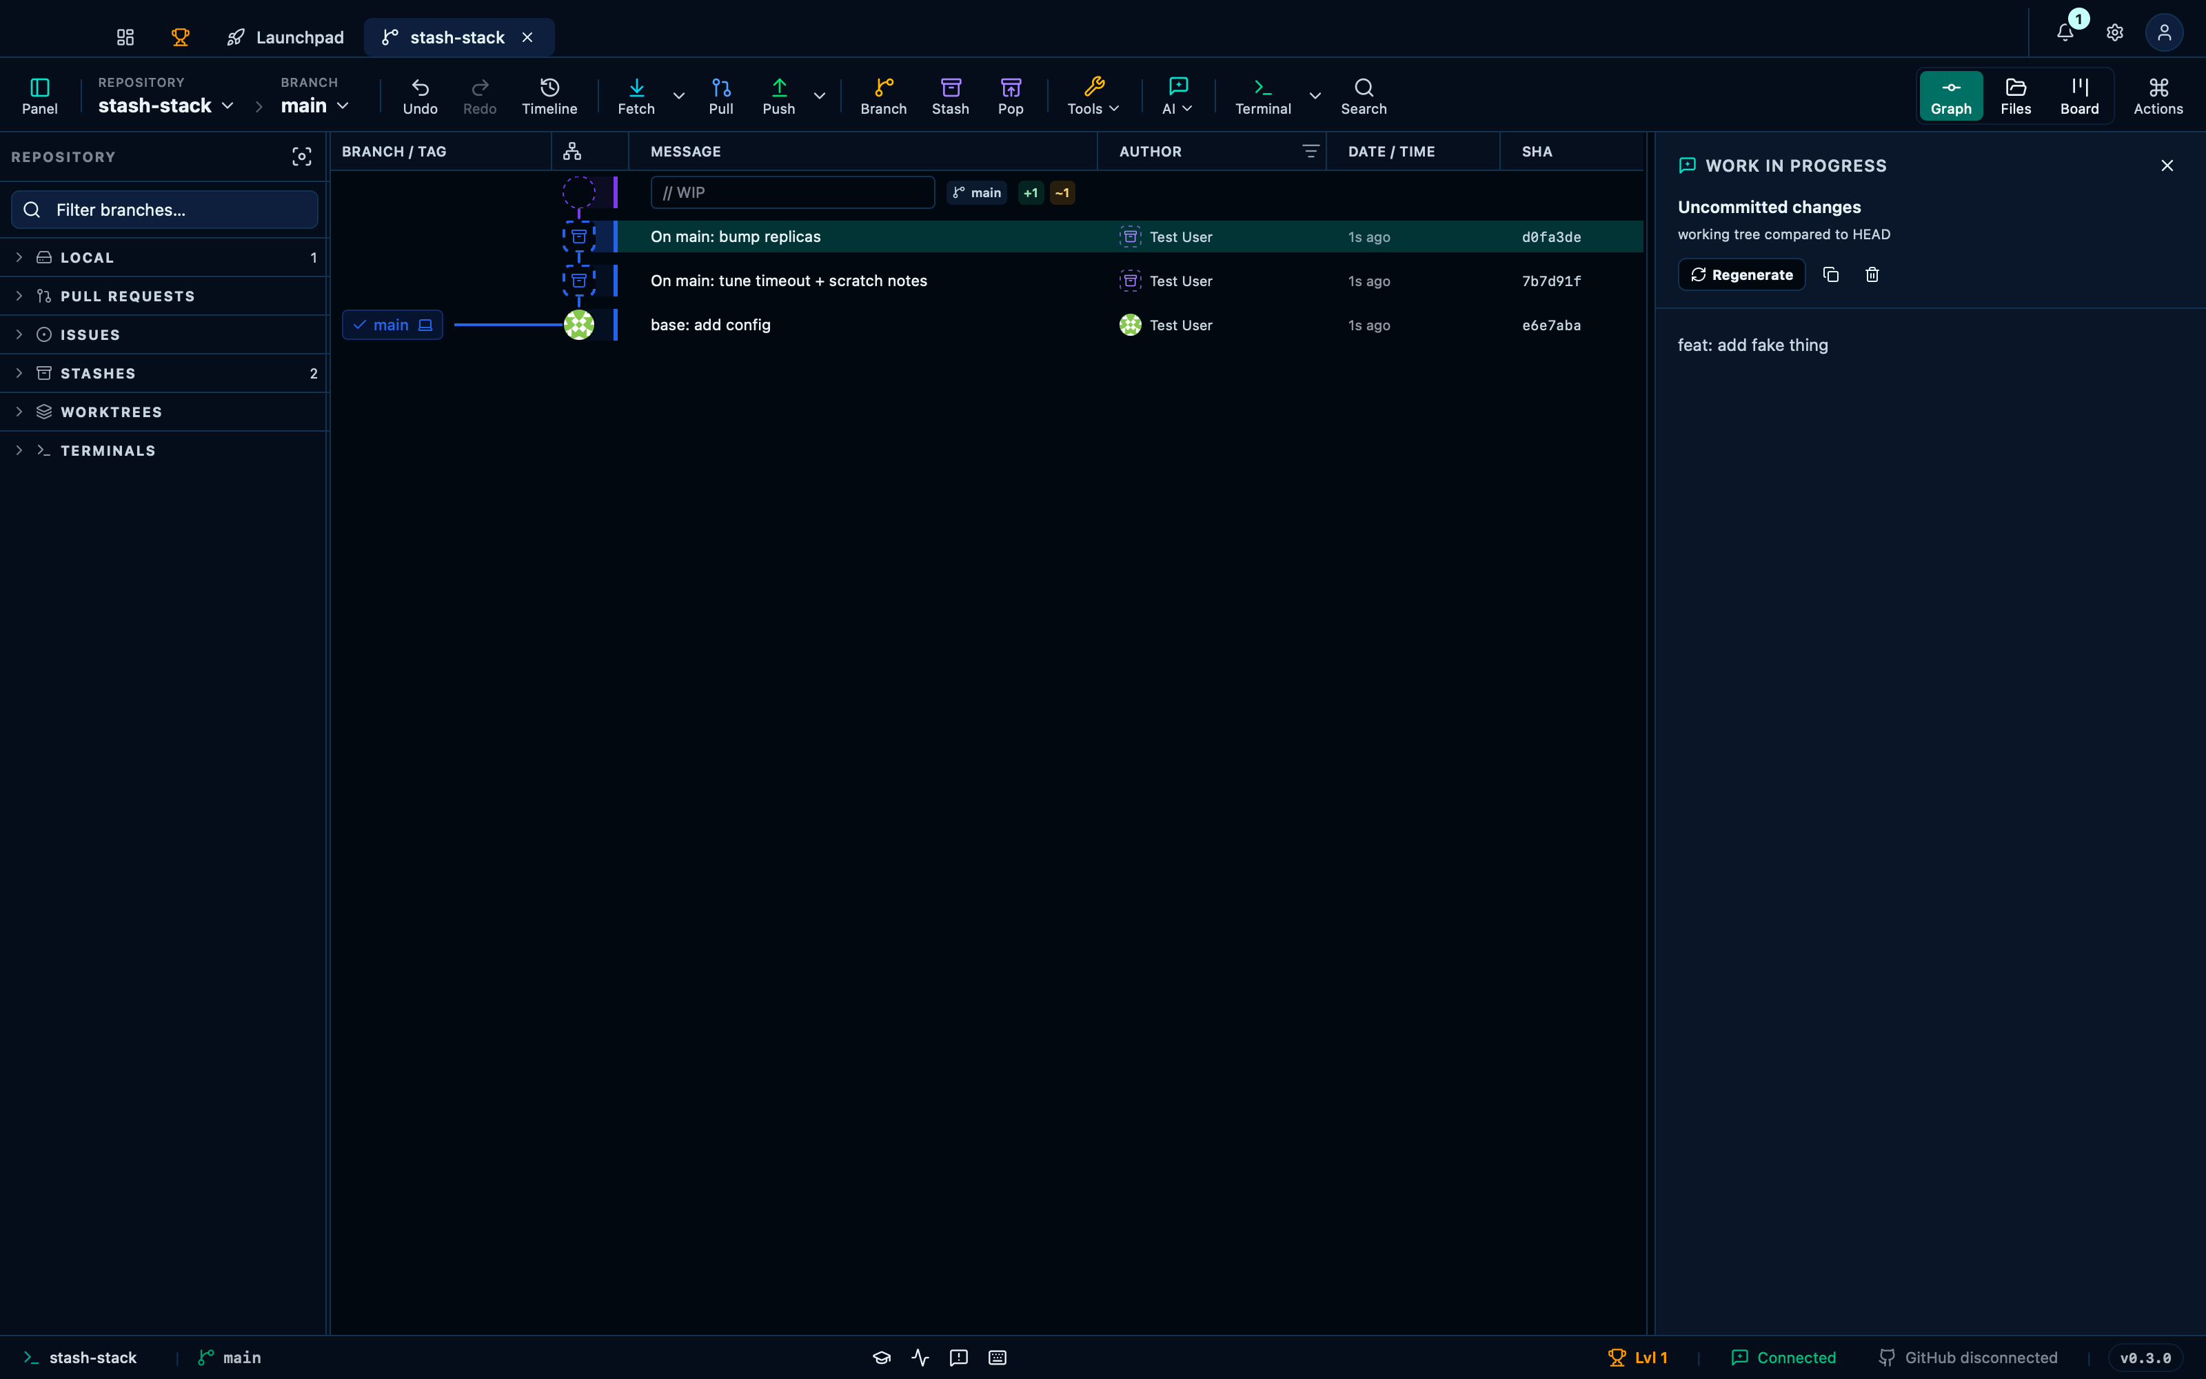Click the Undo toolbar icon
The image size is (2206, 1379).
421,96
